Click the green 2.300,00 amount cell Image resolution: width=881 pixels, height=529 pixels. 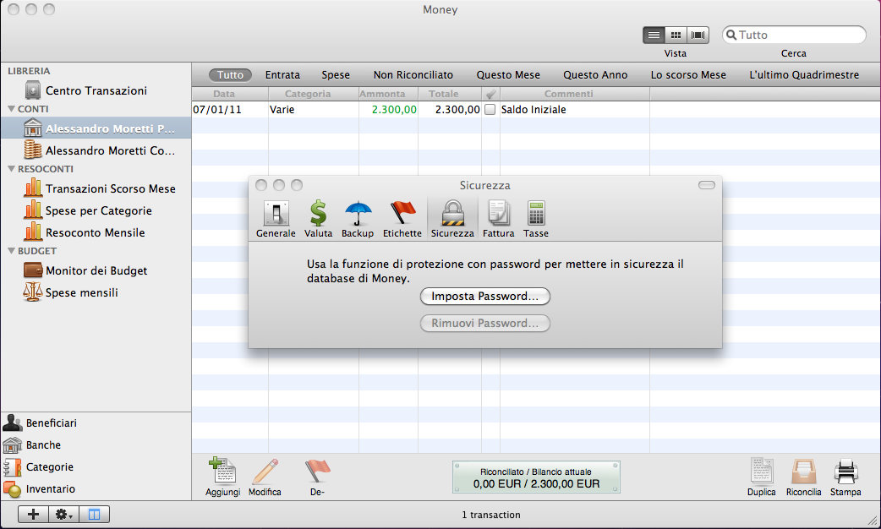(x=388, y=110)
